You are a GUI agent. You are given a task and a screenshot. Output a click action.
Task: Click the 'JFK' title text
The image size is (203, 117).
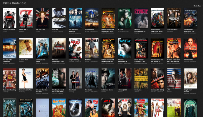[x=168, y=90]
